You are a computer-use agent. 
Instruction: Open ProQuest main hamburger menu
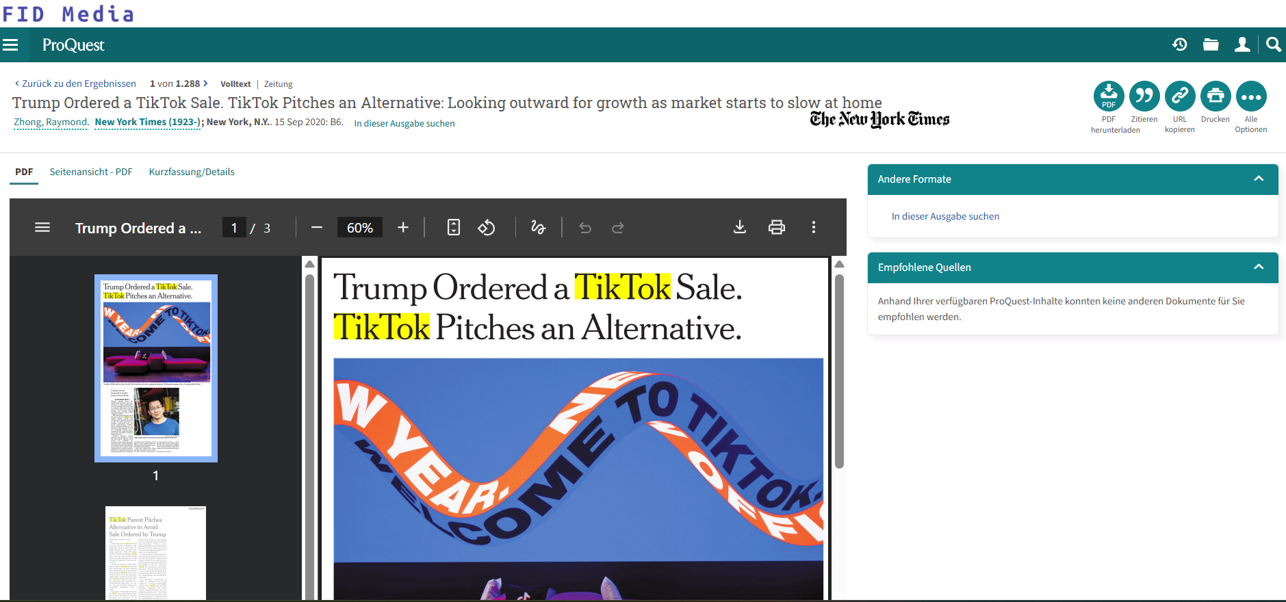[x=10, y=45]
